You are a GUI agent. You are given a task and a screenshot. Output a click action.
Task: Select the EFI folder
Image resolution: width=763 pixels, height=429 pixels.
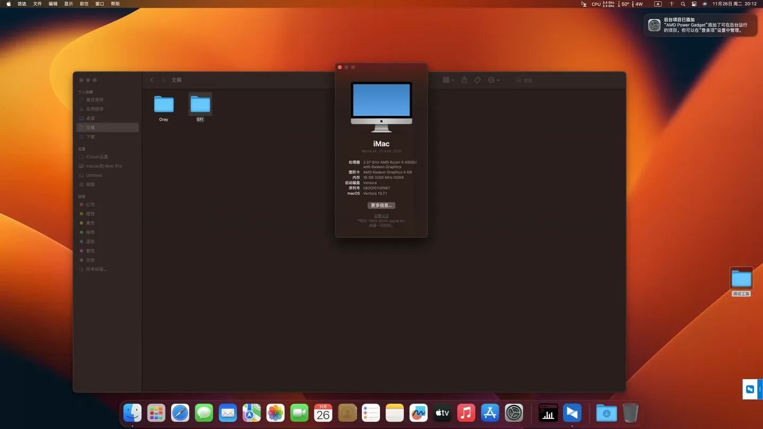(x=200, y=105)
